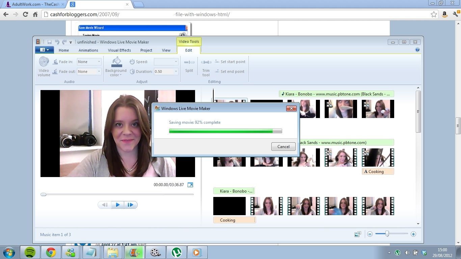Click the Save icon in quick access toolbar
The height and width of the screenshot is (259, 461).
(x=50, y=42)
